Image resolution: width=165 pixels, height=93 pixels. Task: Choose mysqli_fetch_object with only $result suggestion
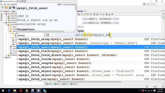click(91, 67)
